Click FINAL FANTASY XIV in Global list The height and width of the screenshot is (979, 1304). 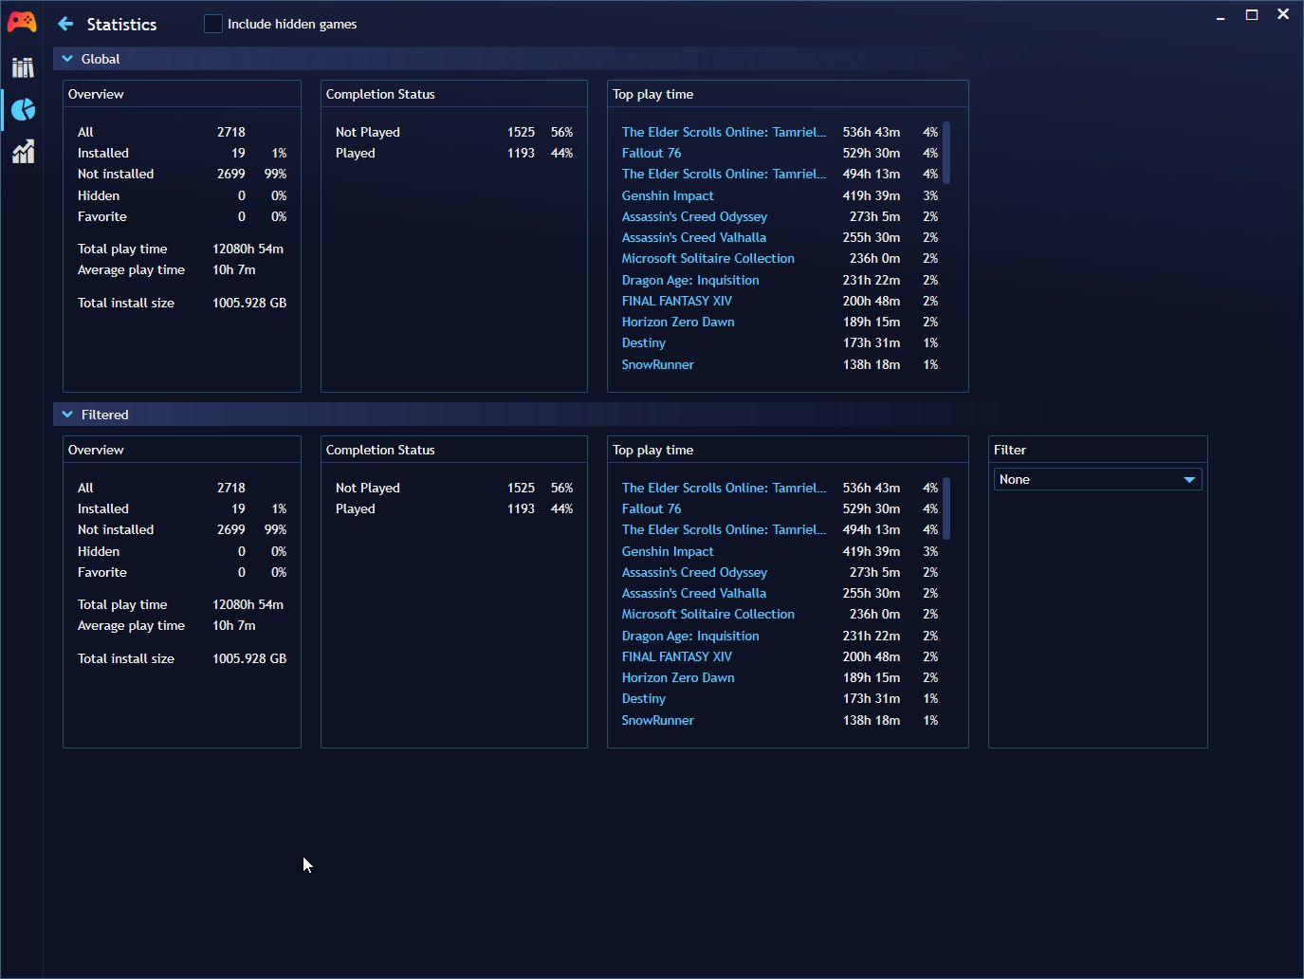pos(677,301)
